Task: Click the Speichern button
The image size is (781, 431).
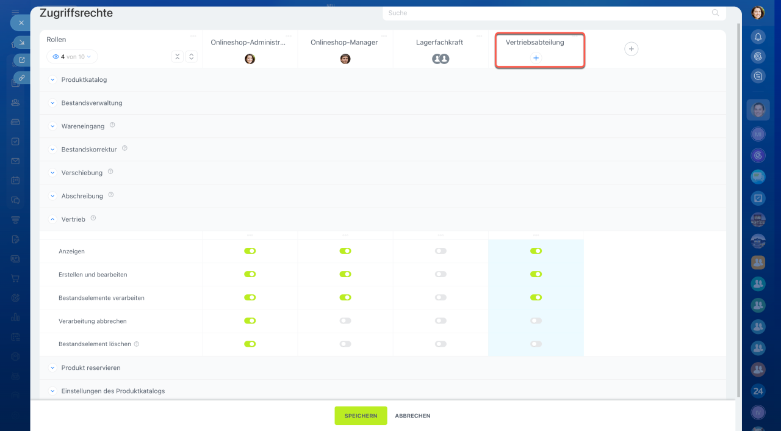Action: pos(361,416)
